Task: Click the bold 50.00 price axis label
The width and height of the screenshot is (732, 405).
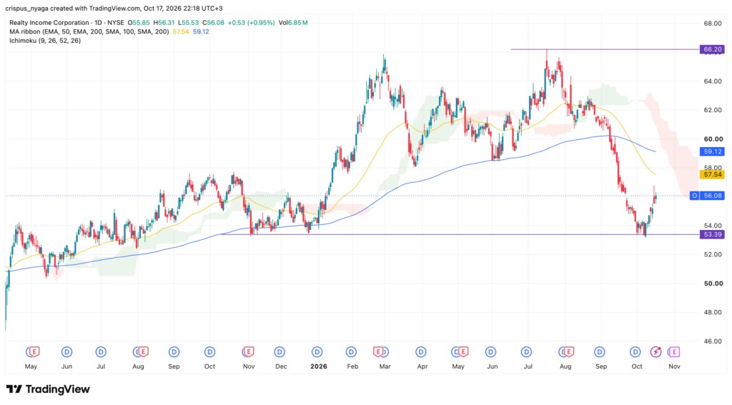Action: (x=713, y=284)
